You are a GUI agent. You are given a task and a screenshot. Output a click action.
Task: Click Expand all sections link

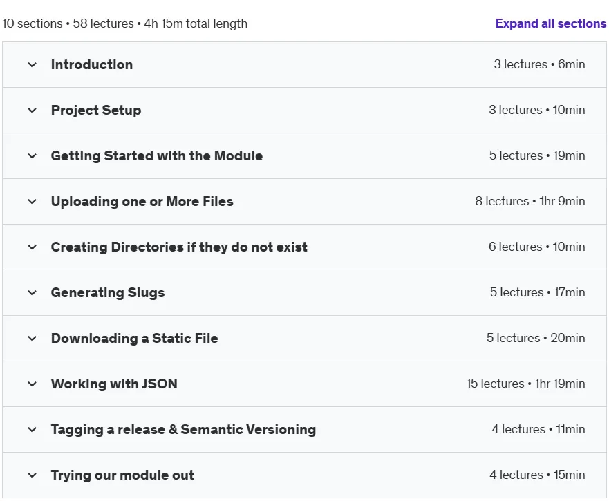(551, 23)
